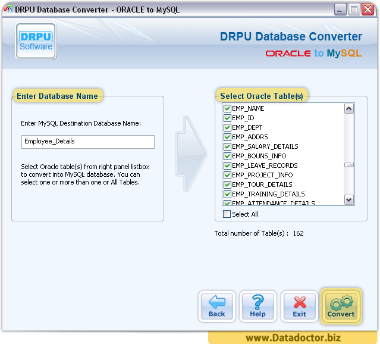
Task: Click the total table count value 162
Action: coord(298,233)
